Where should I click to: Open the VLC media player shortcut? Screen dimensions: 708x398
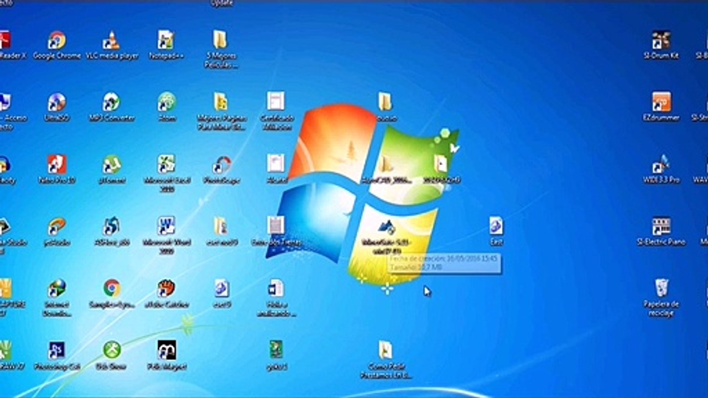point(111,40)
